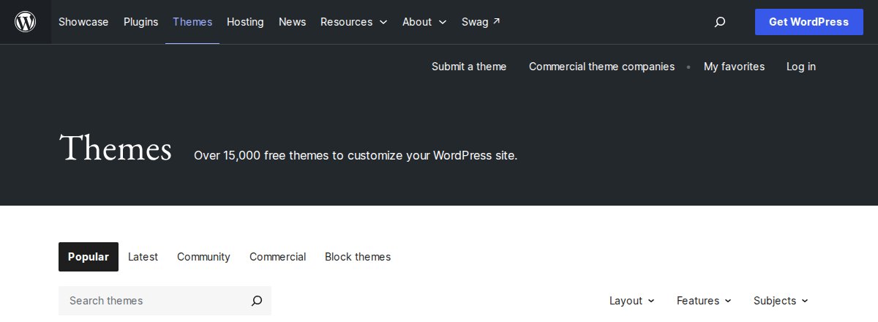Select Themes in the top navigation
The image size is (878, 322).
(192, 22)
